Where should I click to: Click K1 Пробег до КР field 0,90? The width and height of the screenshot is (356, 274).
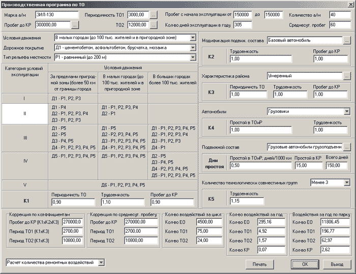pyautogui.click(x=172, y=202)
